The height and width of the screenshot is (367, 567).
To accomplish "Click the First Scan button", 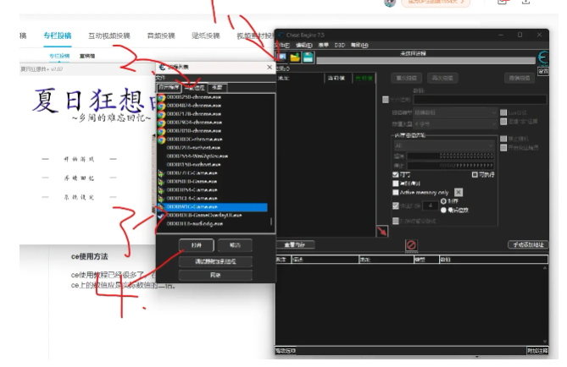I will [407, 78].
